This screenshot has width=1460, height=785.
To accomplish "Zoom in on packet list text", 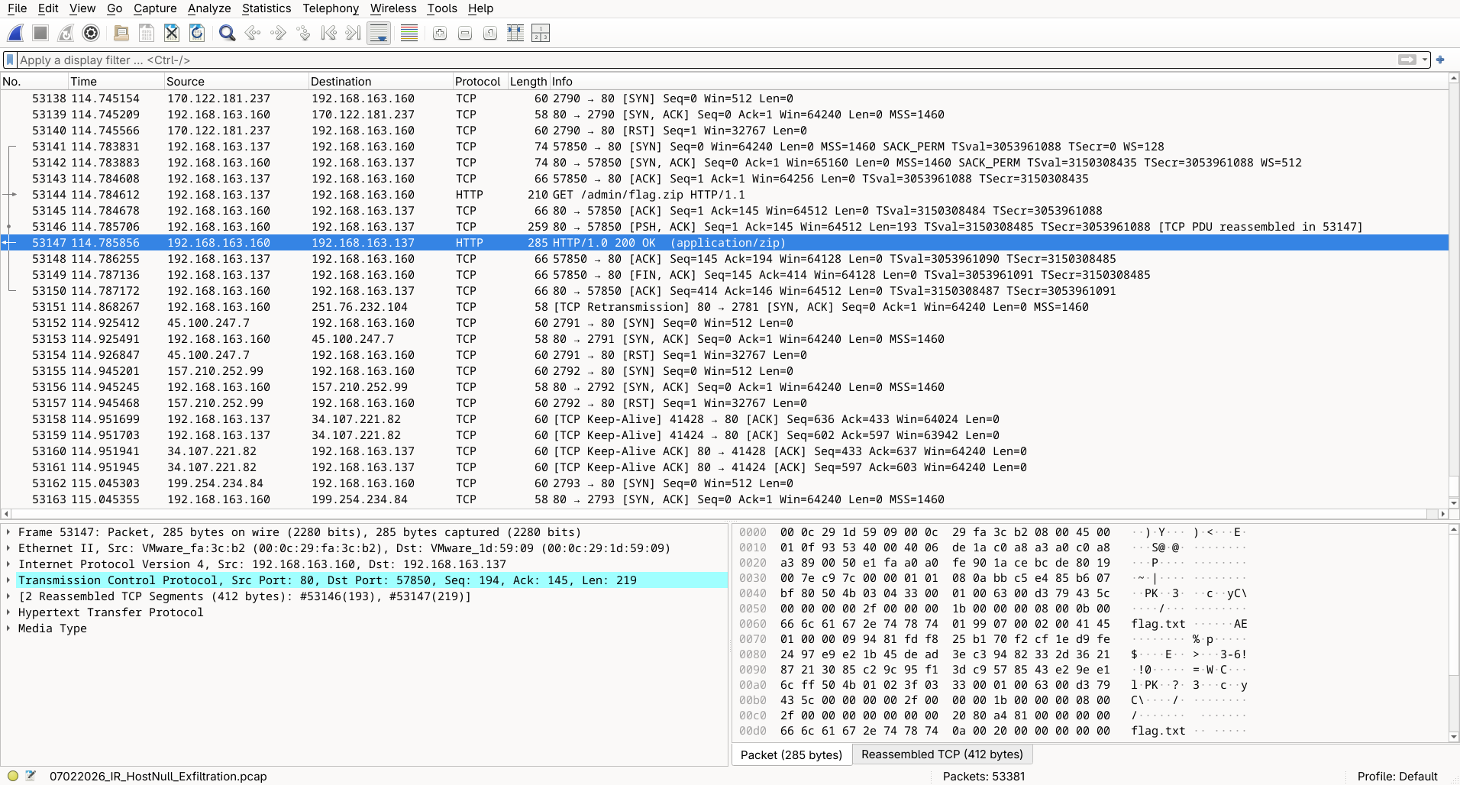I will (440, 33).
